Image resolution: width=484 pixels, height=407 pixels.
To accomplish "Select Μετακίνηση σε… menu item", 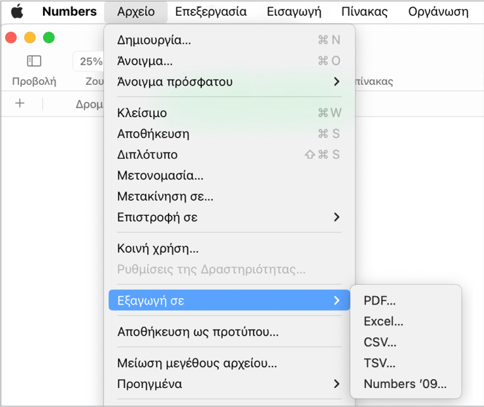I will pos(229,196).
